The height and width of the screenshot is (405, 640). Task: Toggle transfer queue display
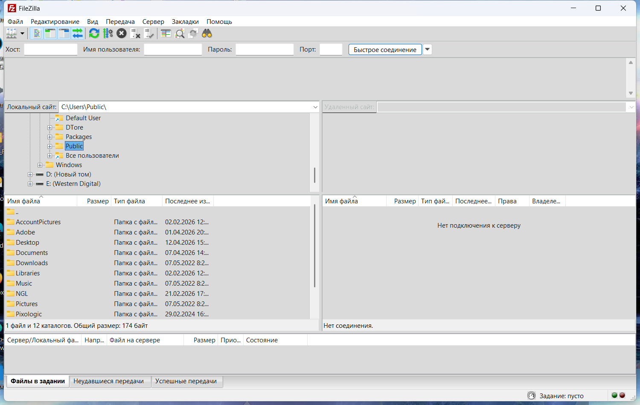point(78,33)
